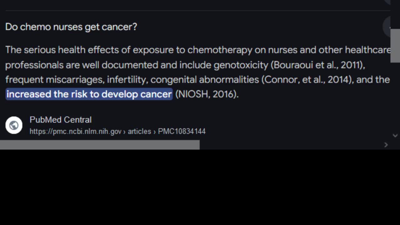Click the "(NIOSH, 2016)" citation
Screen dimensions: 400x225
[207, 94]
